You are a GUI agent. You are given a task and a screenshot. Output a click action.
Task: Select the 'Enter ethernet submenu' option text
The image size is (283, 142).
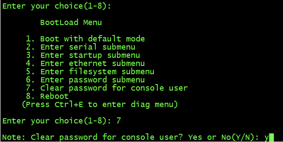click(x=92, y=63)
